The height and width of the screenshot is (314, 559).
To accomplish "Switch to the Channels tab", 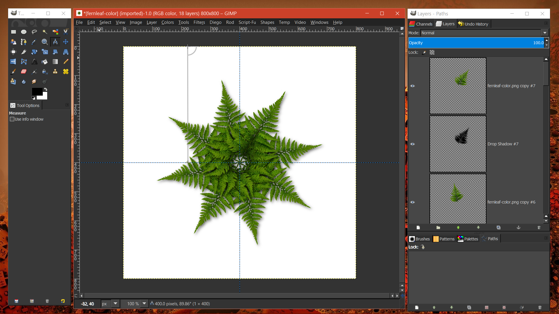I will (421, 24).
